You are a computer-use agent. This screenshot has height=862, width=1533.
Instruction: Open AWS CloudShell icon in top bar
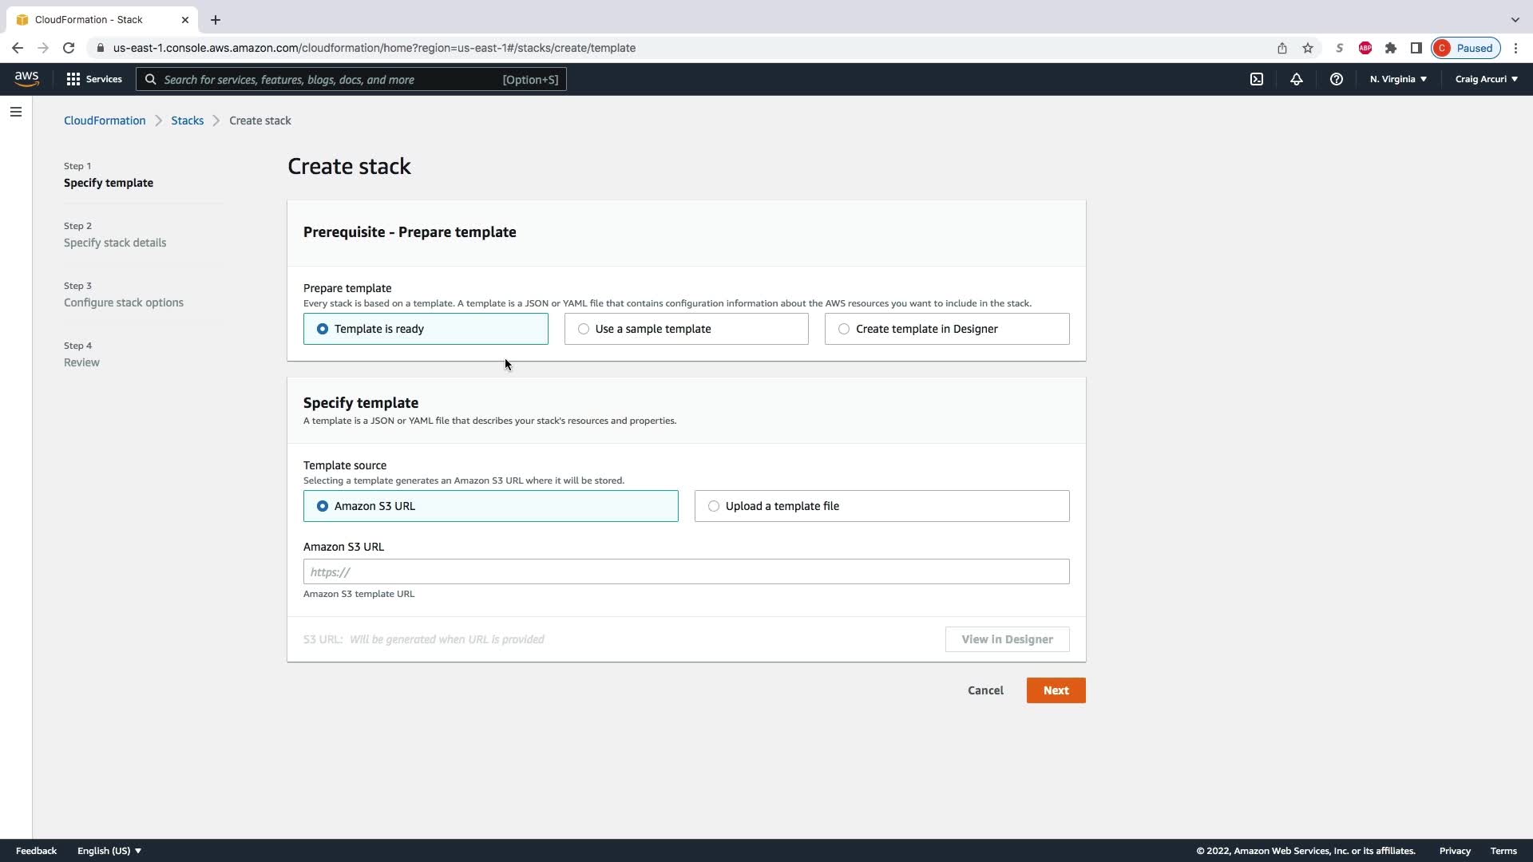click(x=1257, y=79)
